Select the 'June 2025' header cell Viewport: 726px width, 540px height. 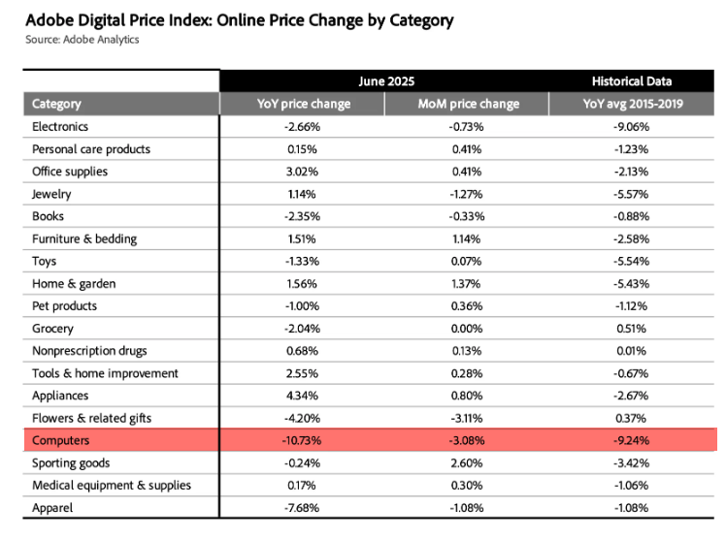coord(384,81)
